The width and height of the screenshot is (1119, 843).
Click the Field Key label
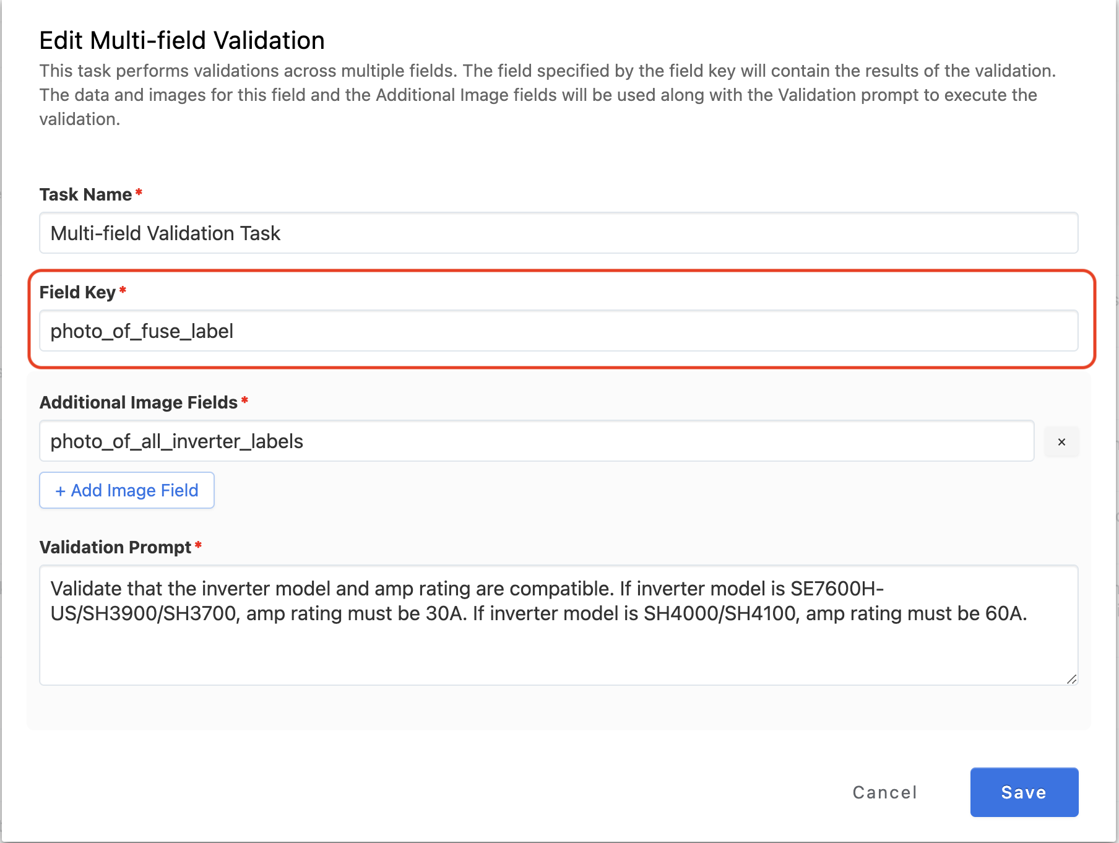(x=77, y=292)
